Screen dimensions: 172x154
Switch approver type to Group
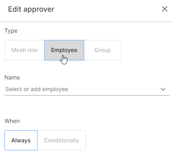(103, 50)
